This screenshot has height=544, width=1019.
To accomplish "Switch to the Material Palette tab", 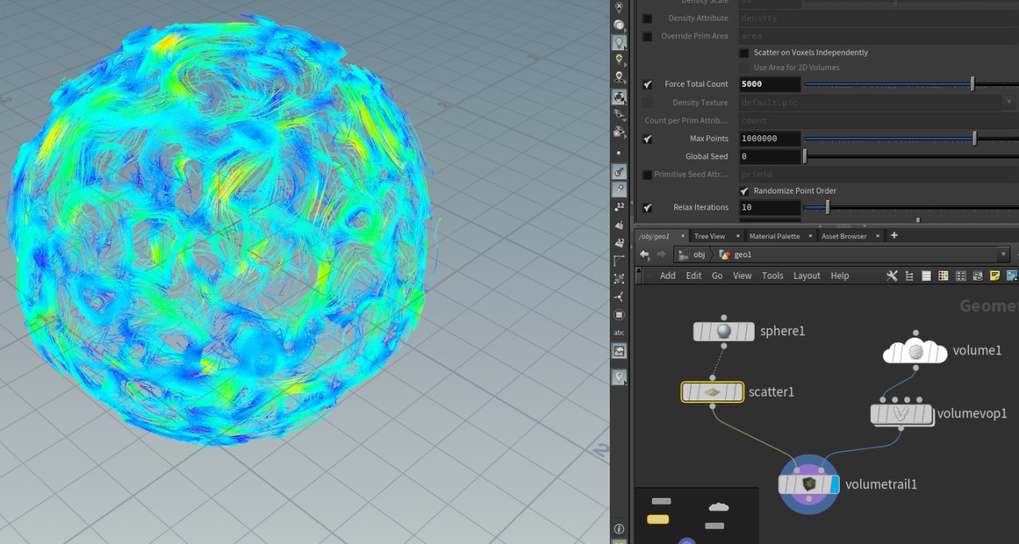I will tap(775, 236).
